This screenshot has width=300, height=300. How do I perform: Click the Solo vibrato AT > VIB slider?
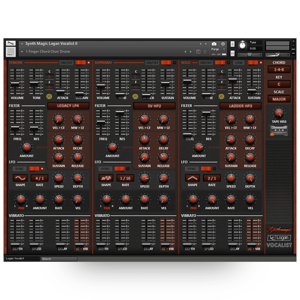[252, 243]
